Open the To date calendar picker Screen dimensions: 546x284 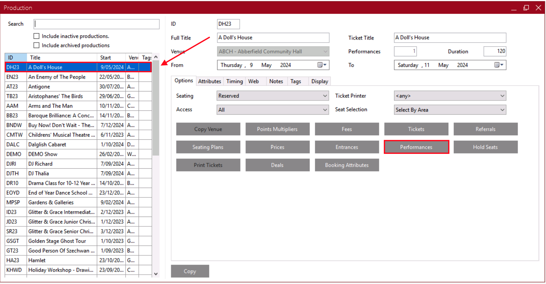point(499,65)
